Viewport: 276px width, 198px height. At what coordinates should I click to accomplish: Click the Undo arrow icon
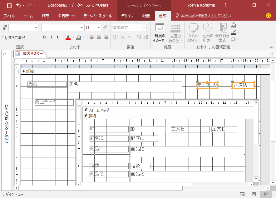pyautogui.click(x=18, y=6)
